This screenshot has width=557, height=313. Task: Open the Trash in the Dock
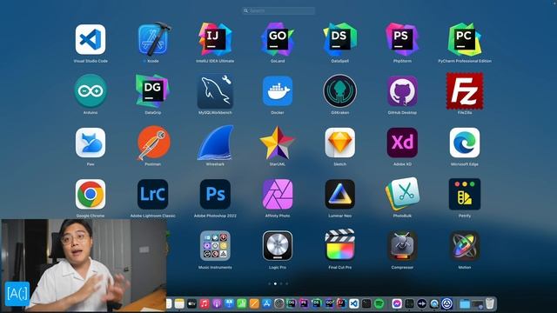(489, 303)
